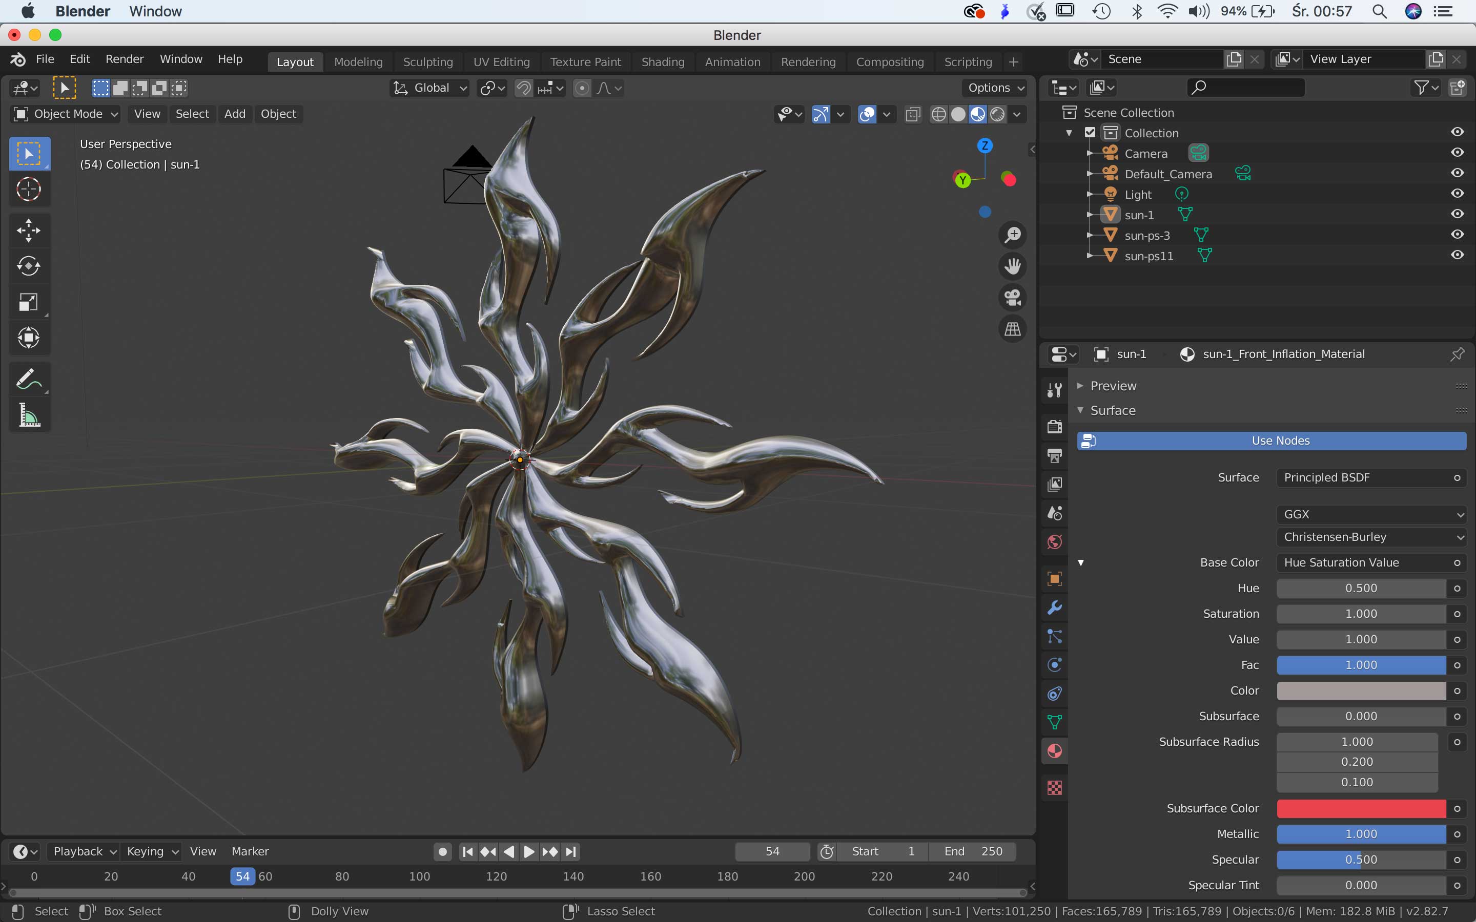
Task: Switch to the Shading workspace tab
Action: (x=663, y=61)
